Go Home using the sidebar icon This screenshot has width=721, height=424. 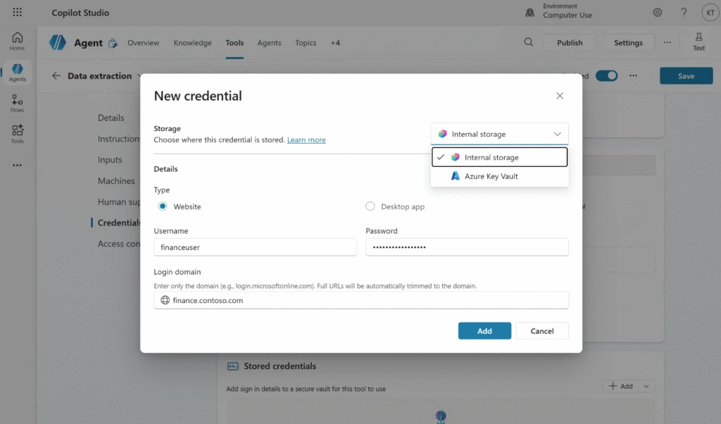click(x=16, y=41)
